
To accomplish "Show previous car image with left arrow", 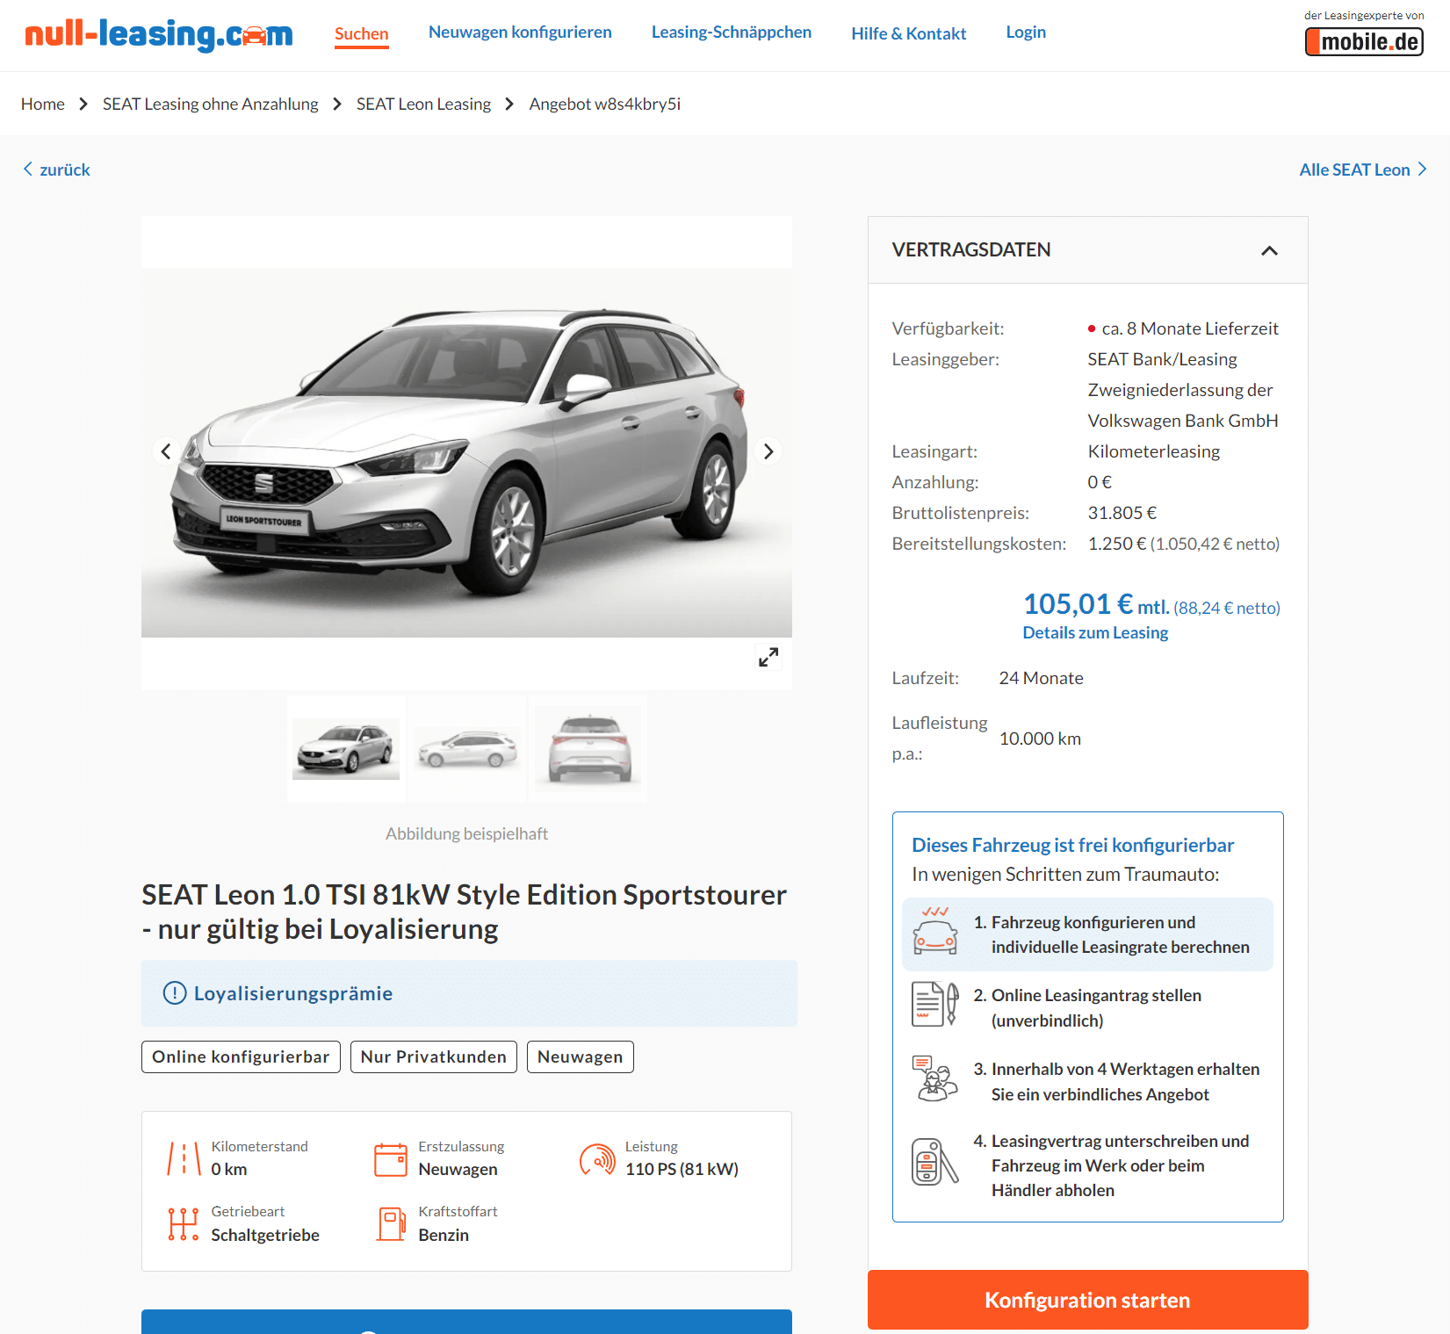I will pos(166,451).
